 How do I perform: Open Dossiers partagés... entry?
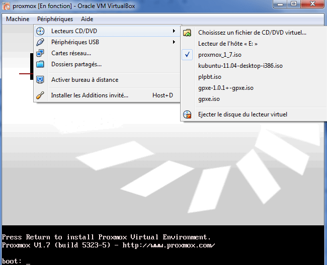pyautogui.click(x=107, y=64)
